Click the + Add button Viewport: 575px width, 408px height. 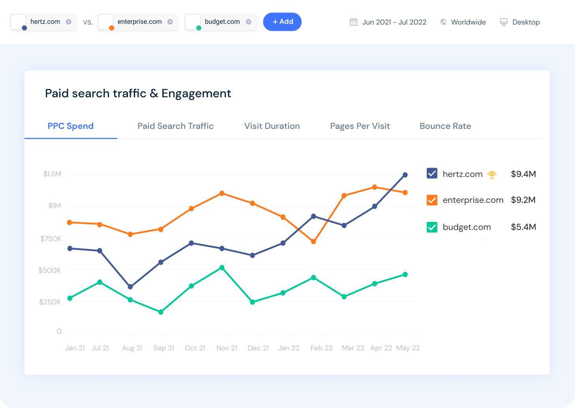point(282,22)
